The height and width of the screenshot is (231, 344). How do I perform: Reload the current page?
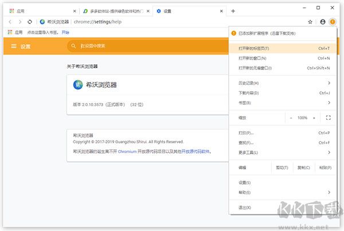click(x=30, y=22)
